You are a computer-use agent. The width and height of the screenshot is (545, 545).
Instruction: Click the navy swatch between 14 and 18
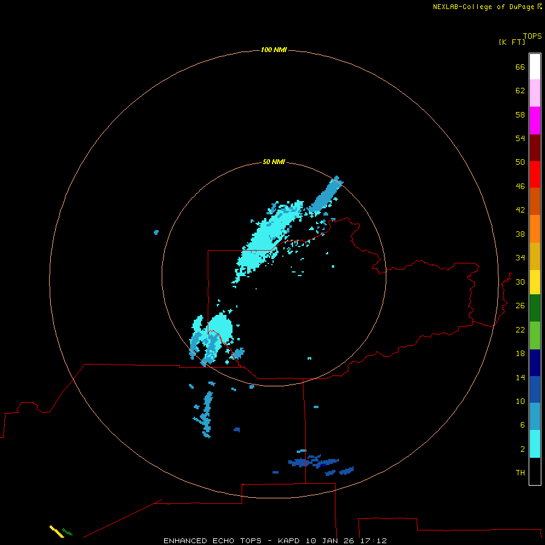pos(535,363)
